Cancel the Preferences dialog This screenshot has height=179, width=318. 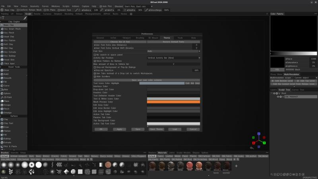pos(193,129)
